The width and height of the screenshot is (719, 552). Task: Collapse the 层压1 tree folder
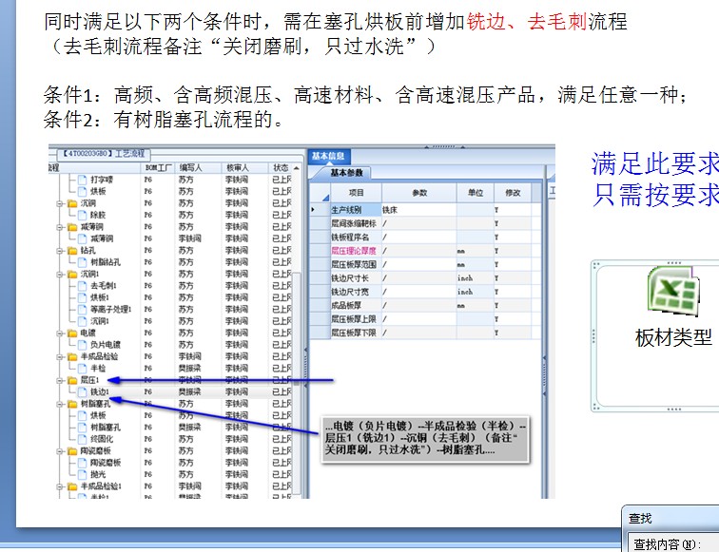tap(60, 381)
